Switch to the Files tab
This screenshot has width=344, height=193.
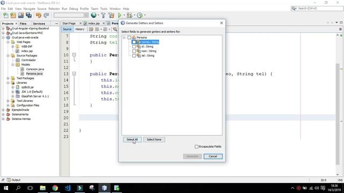23,24
